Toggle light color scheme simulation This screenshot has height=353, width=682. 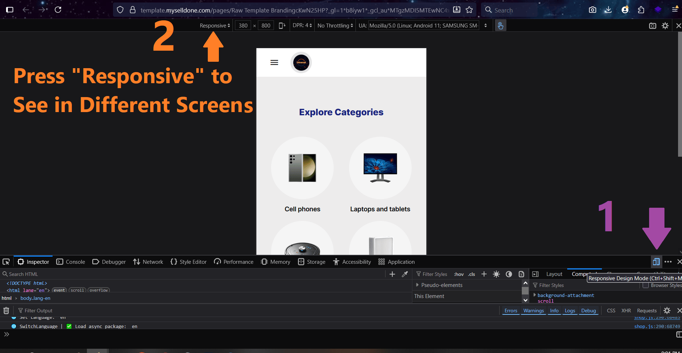point(496,274)
